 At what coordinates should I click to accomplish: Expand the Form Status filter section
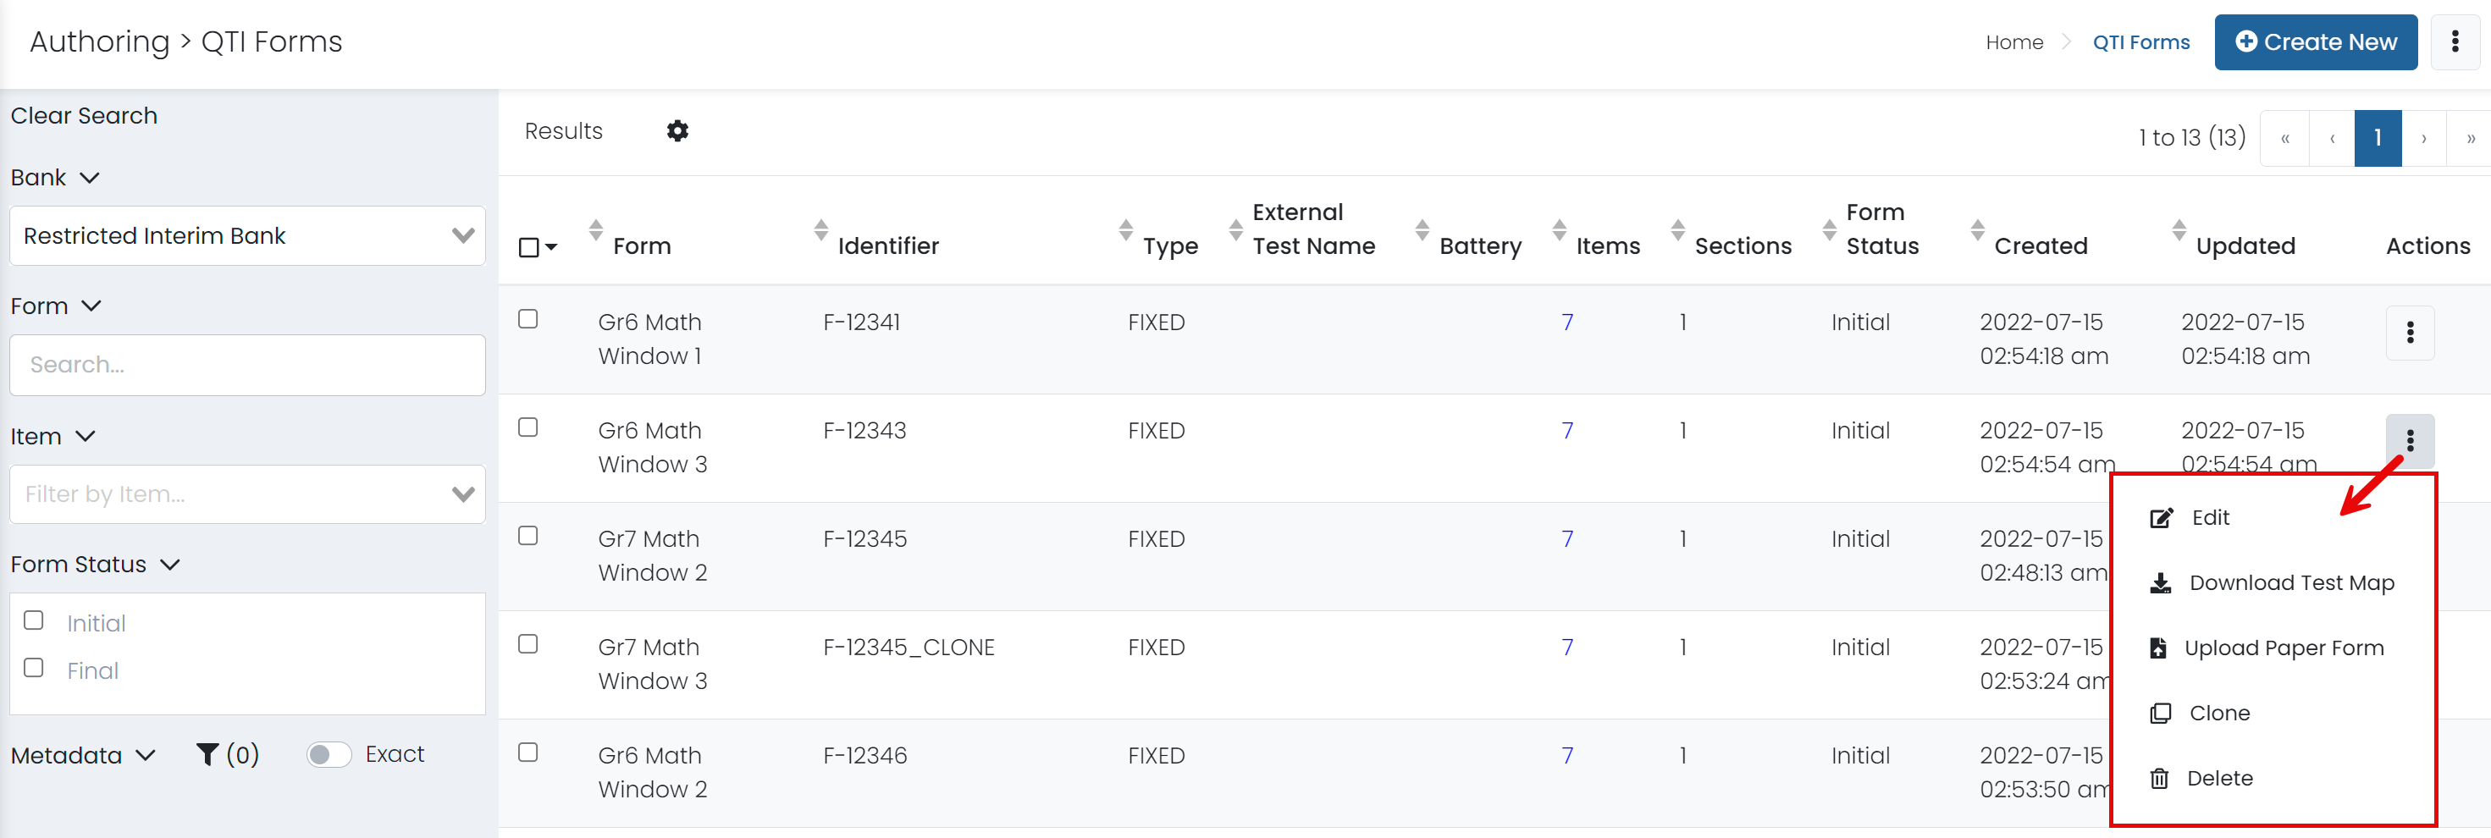[x=170, y=565]
